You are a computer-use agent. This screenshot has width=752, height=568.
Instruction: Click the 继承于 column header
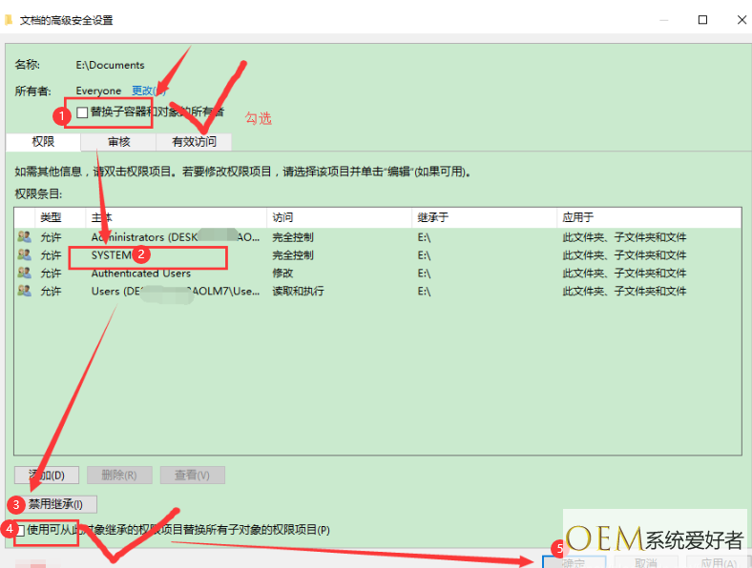tap(483, 218)
